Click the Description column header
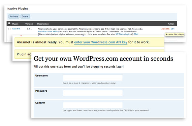 pyautogui.click(x=43, y=24)
